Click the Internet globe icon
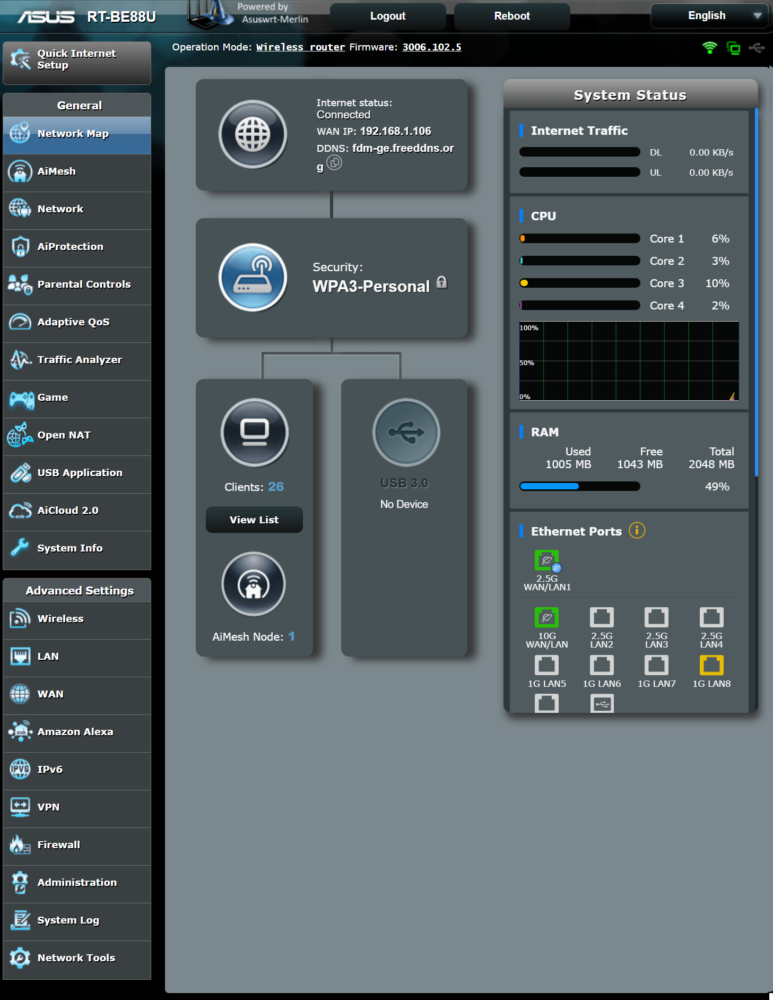This screenshot has width=773, height=1000. pos(253,134)
